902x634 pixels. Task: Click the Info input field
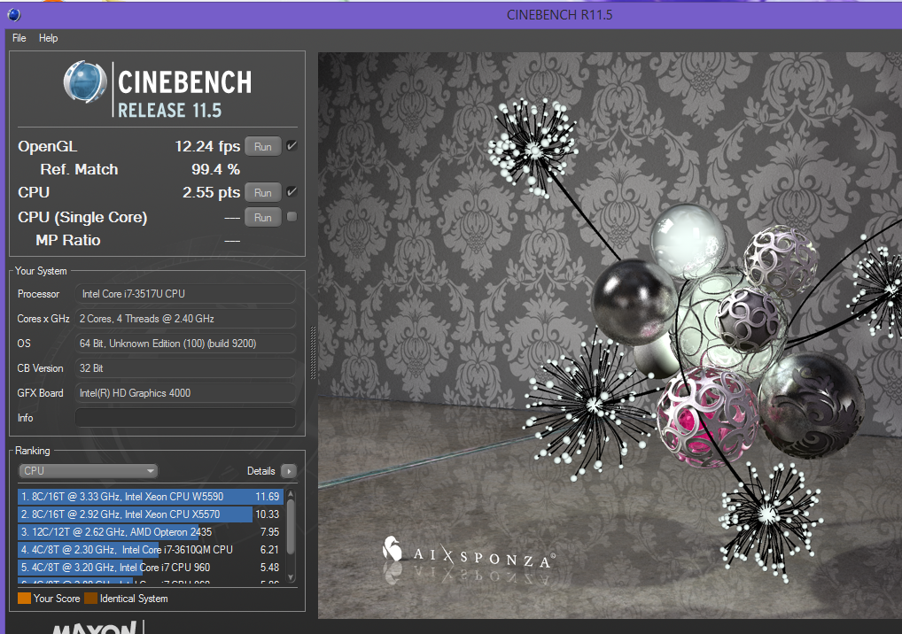(185, 418)
